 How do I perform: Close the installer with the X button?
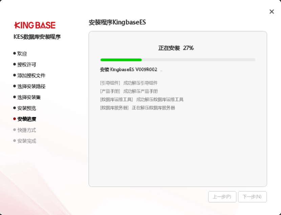[272, 12]
